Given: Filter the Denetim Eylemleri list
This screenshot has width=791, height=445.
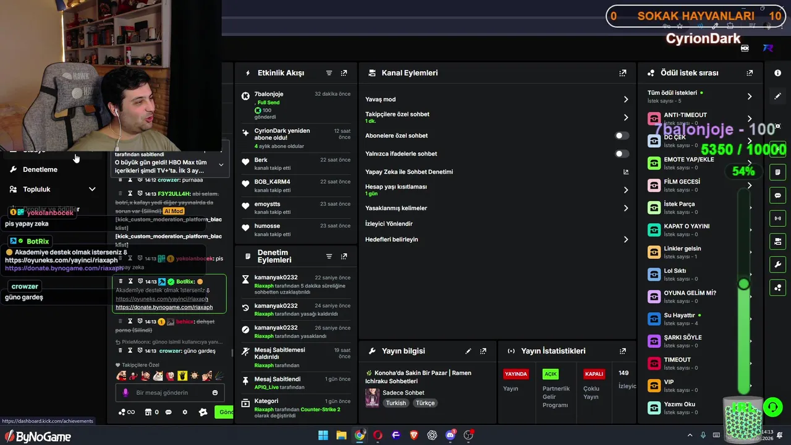Looking at the screenshot, I should point(329,256).
